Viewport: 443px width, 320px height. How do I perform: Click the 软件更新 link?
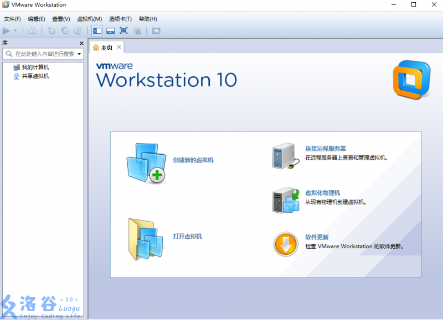(317, 237)
